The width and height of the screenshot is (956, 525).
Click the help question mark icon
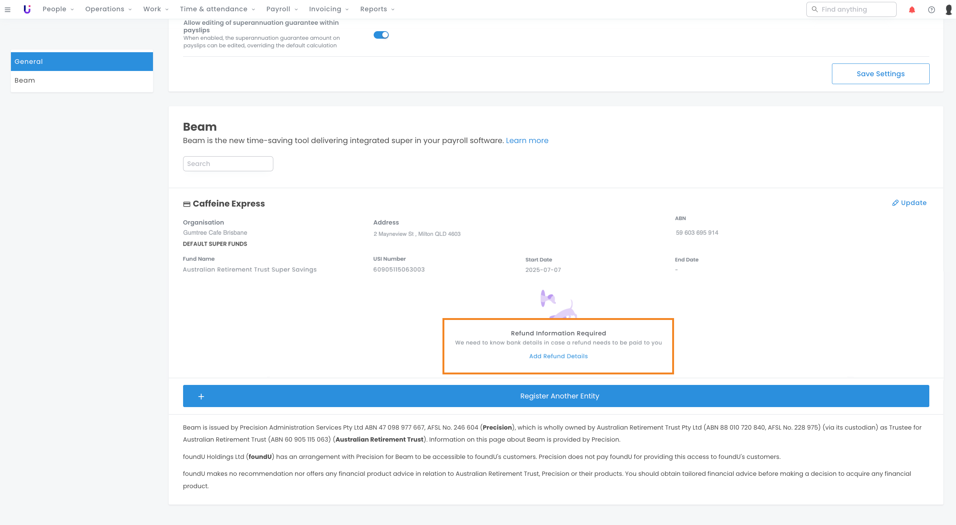[931, 10]
